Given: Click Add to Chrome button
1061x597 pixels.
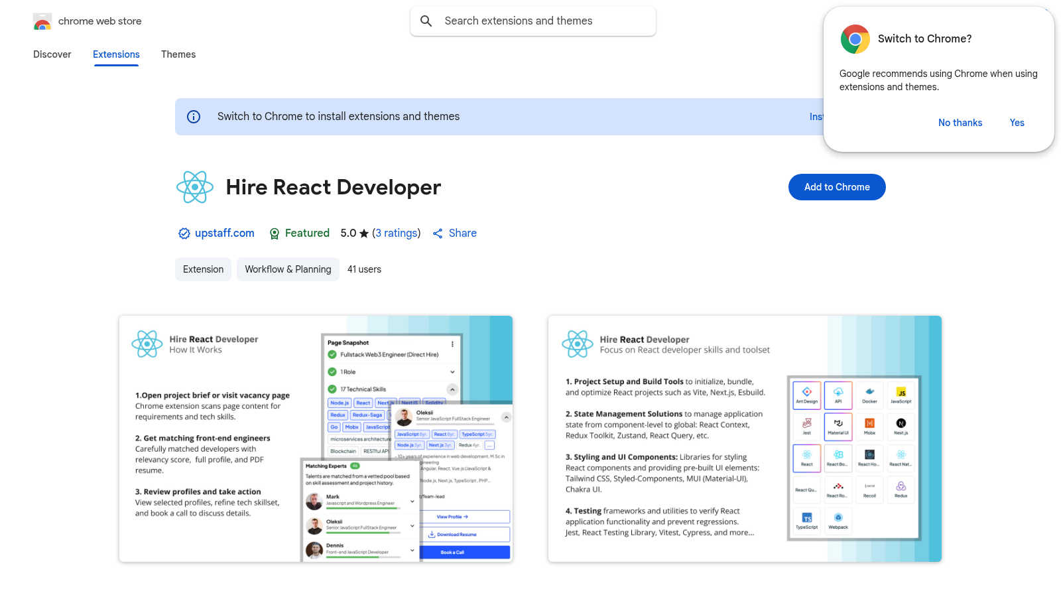Looking at the screenshot, I should [837, 187].
